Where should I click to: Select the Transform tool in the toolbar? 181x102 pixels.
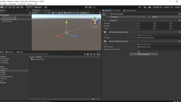[18, 7]
